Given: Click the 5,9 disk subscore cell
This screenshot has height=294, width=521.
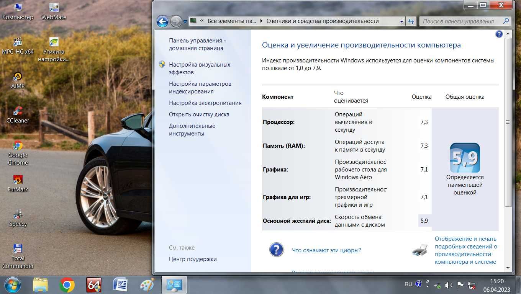Looking at the screenshot, I should (x=424, y=221).
